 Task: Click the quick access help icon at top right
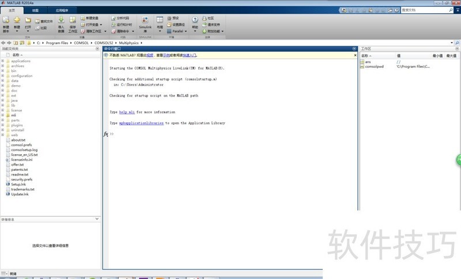pos(396,10)
